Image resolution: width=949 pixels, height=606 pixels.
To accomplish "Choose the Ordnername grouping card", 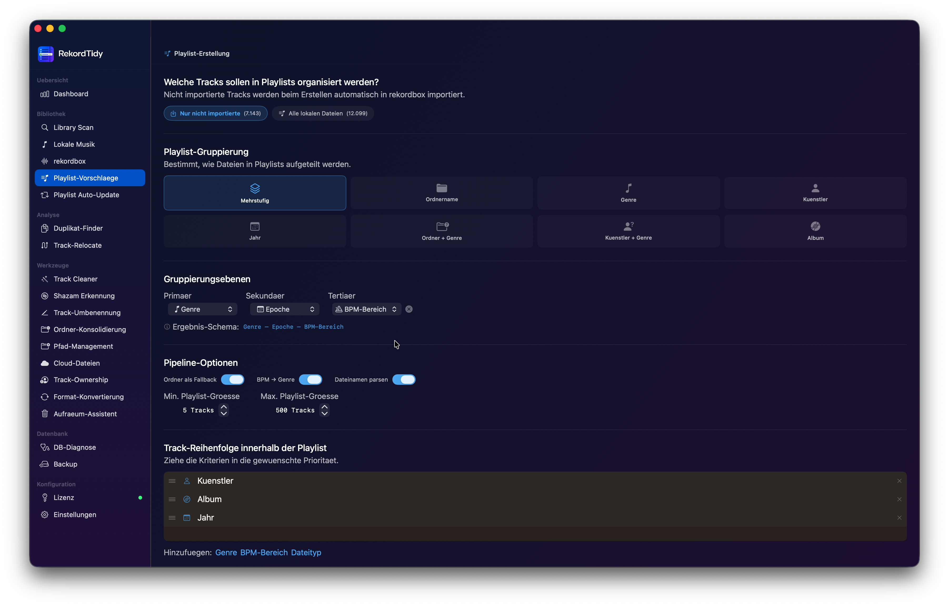I will [442, 193].
